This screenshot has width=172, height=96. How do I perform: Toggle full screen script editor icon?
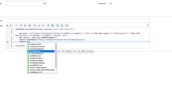[48, 26]
